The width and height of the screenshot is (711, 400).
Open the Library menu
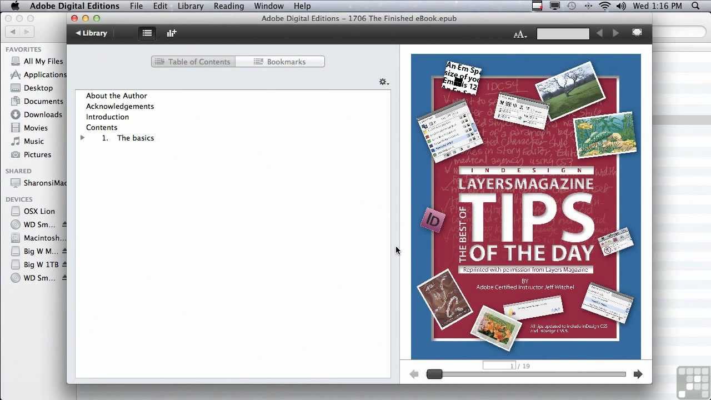191,6
